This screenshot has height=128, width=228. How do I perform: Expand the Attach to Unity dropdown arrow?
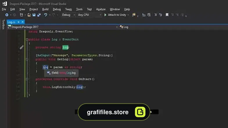128,15
